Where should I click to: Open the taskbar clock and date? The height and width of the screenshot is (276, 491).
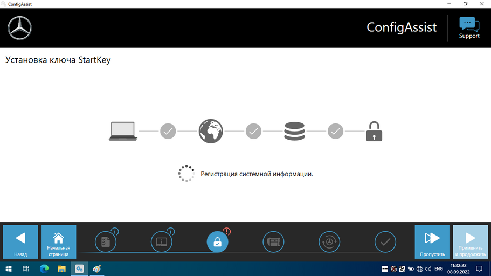(459, 269)
